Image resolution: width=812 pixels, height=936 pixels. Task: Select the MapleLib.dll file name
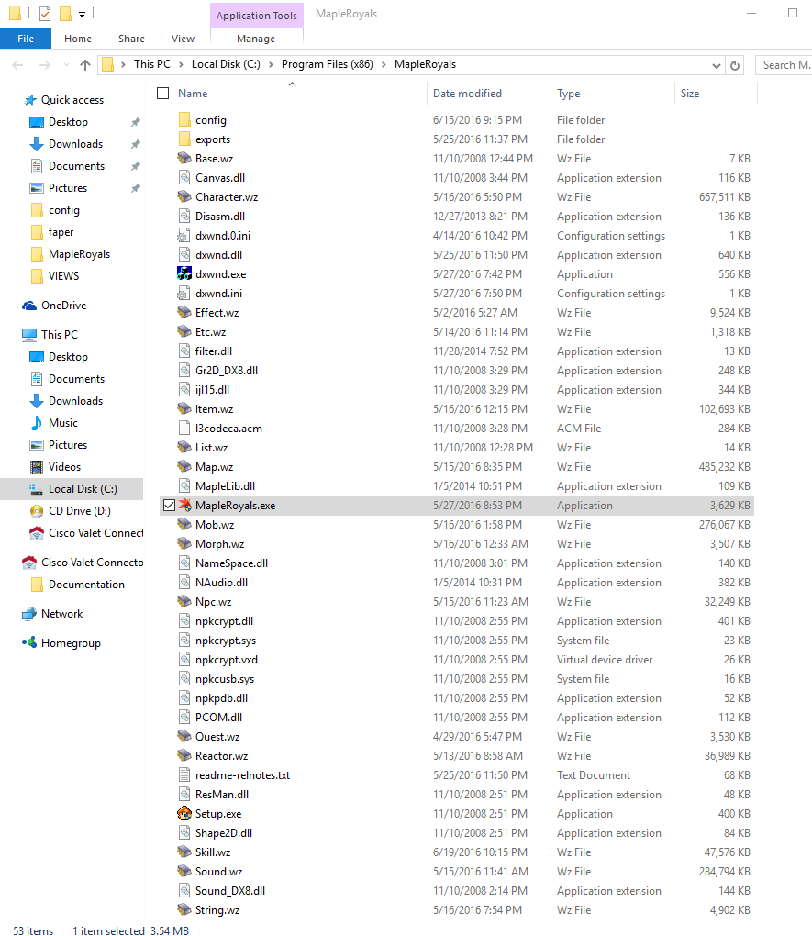click(225, 486)
